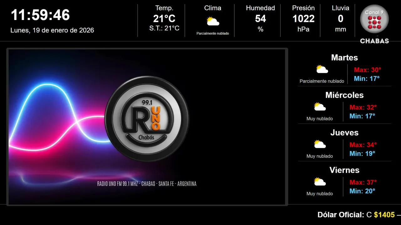The height and width of the screenshot is (225, 401).
Task: Click the Humedad heading
Action: click(260, 8)
